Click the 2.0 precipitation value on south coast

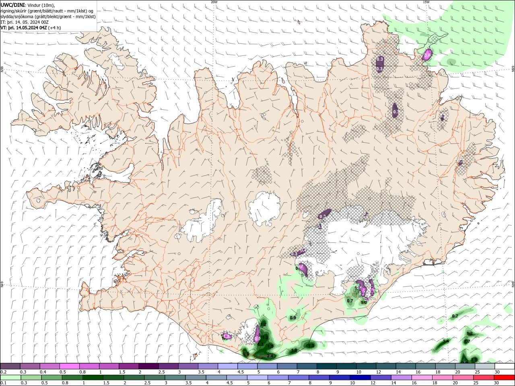tap(246, 354)
